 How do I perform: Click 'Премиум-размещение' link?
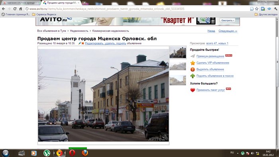point(210,56)
